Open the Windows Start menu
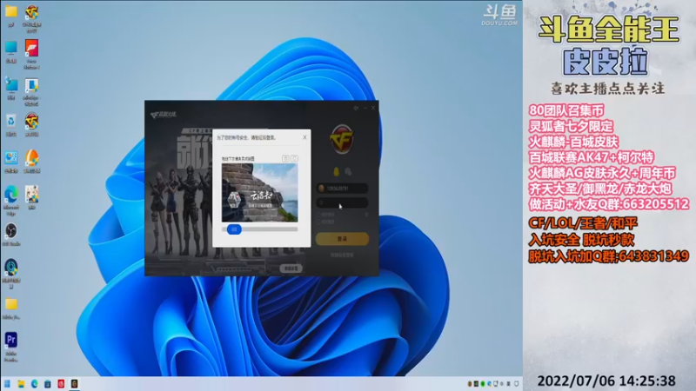Screen dimensions: 696x391 [x=7, y=383]
